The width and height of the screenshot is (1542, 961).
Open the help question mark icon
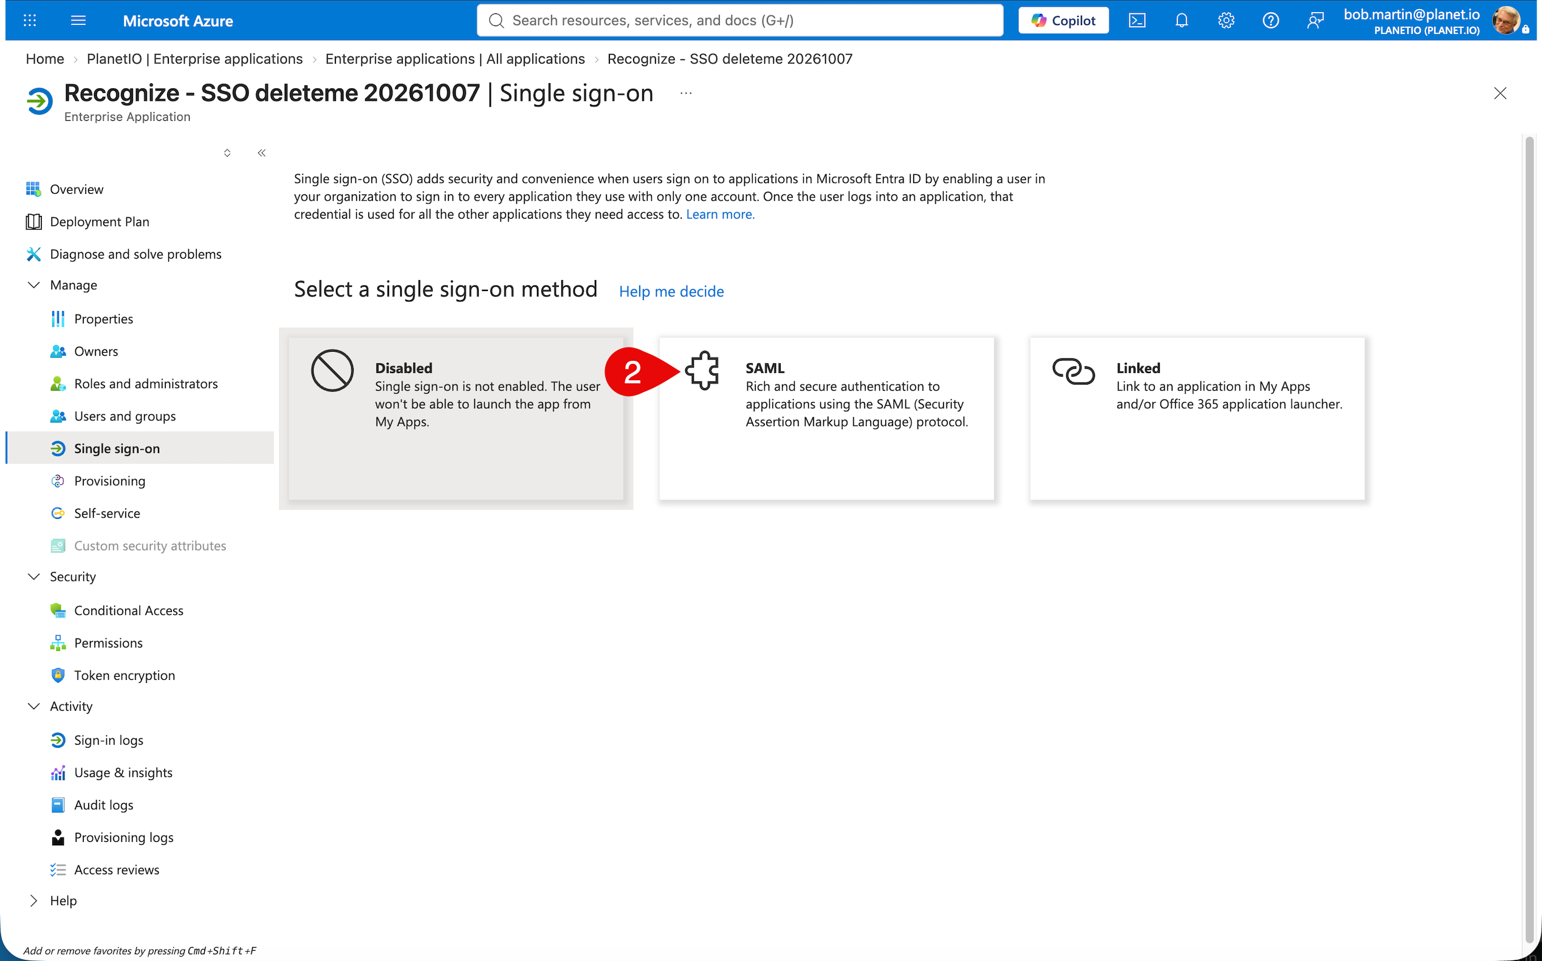pos(1270,20)
